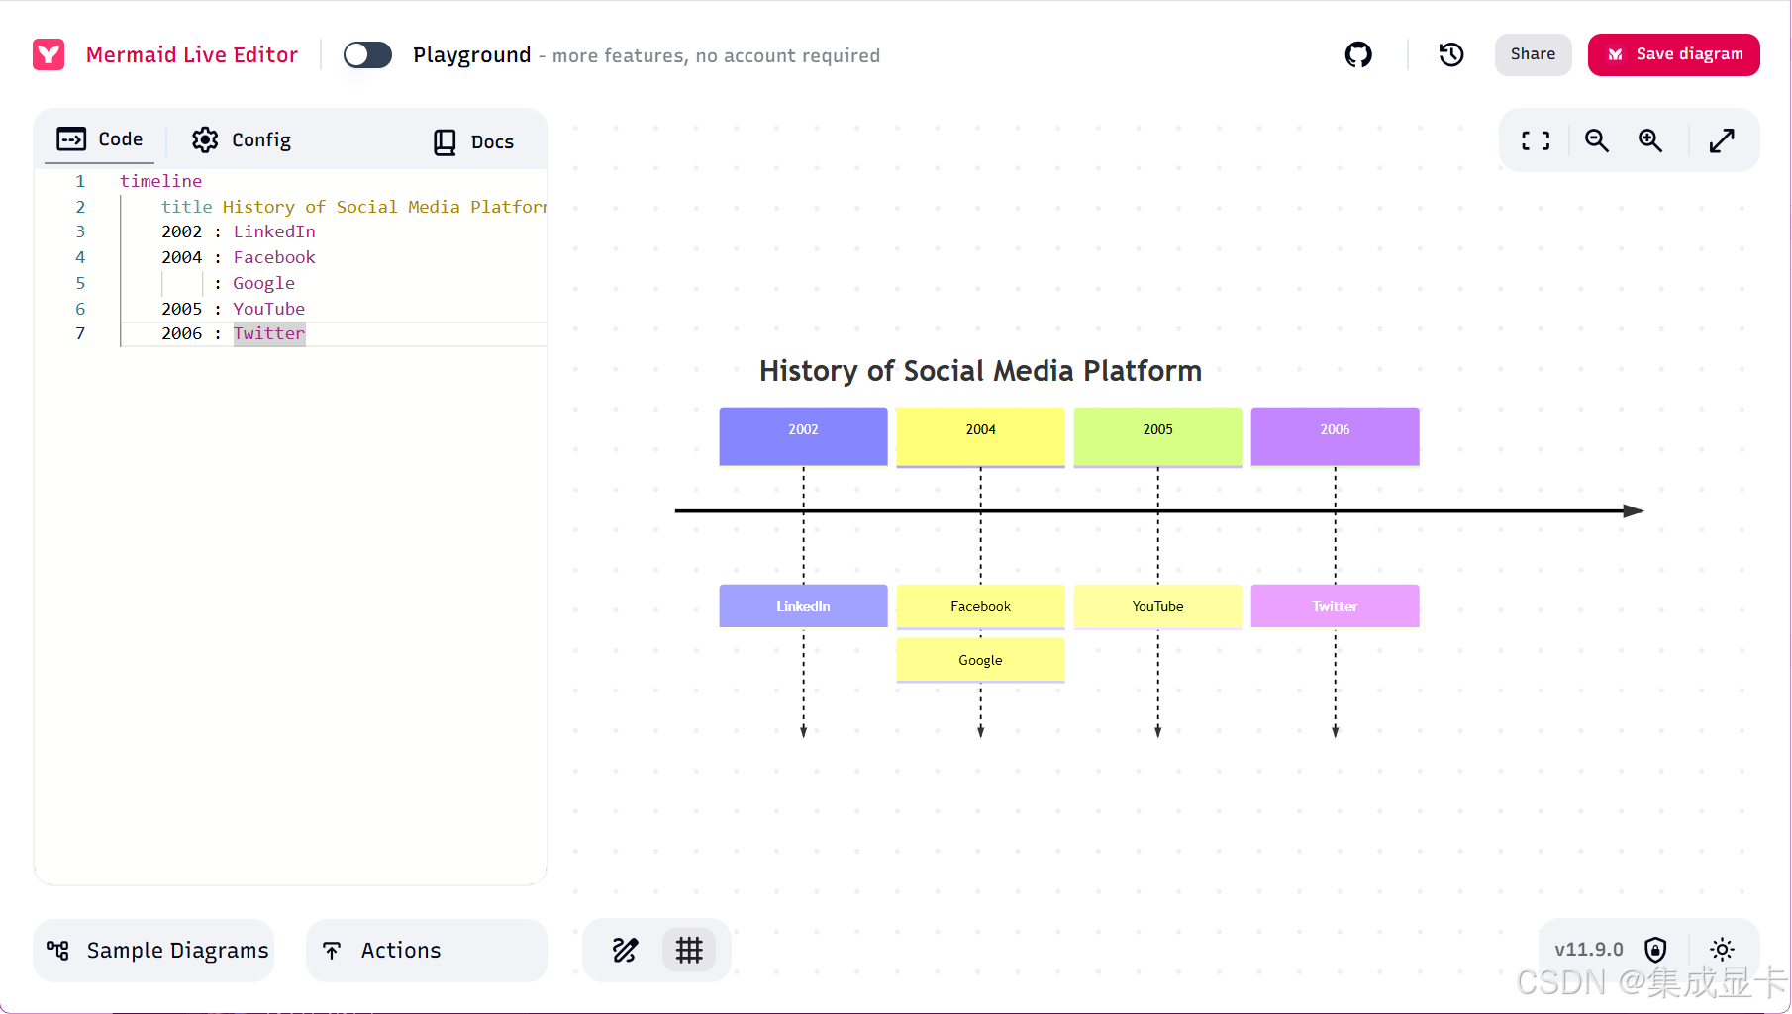The height and width of the screenshot is (1014, 1792).
Task: Click the Mermaid Live Editor title link
Action: [192, 55]
